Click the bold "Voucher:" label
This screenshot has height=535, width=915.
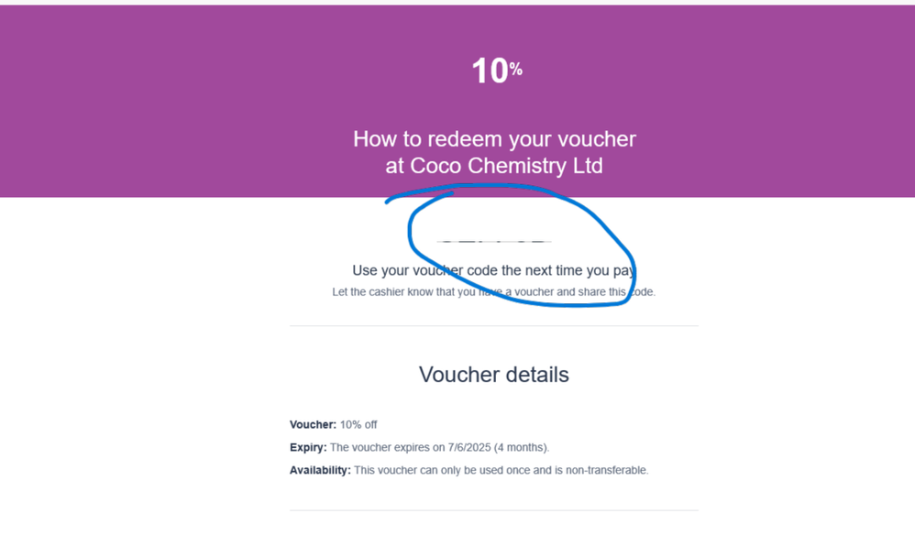(313, 425)
